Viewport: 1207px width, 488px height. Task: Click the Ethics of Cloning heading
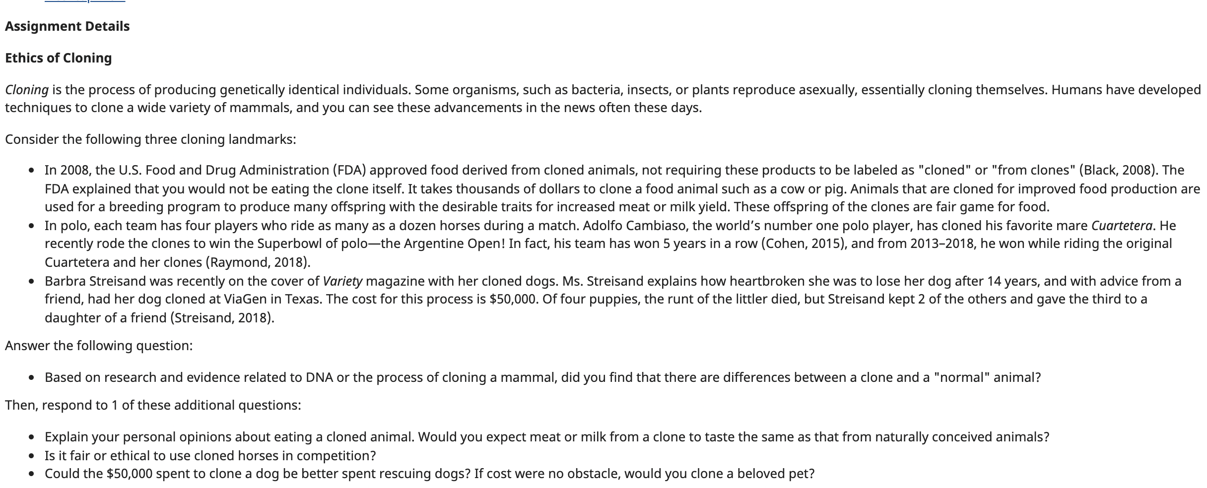coord(59,58)
